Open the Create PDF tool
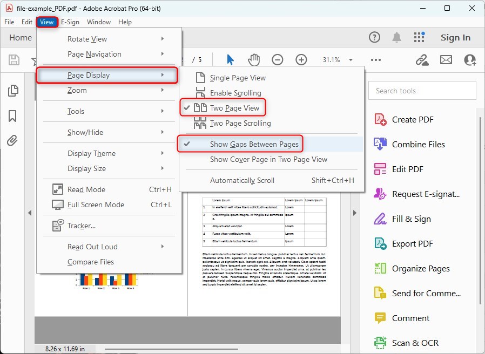The width and height of the screenshot is (485, 354). 413,120
